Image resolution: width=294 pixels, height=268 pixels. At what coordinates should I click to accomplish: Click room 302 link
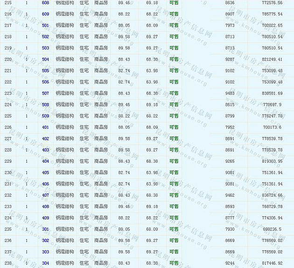click(45, 241)
